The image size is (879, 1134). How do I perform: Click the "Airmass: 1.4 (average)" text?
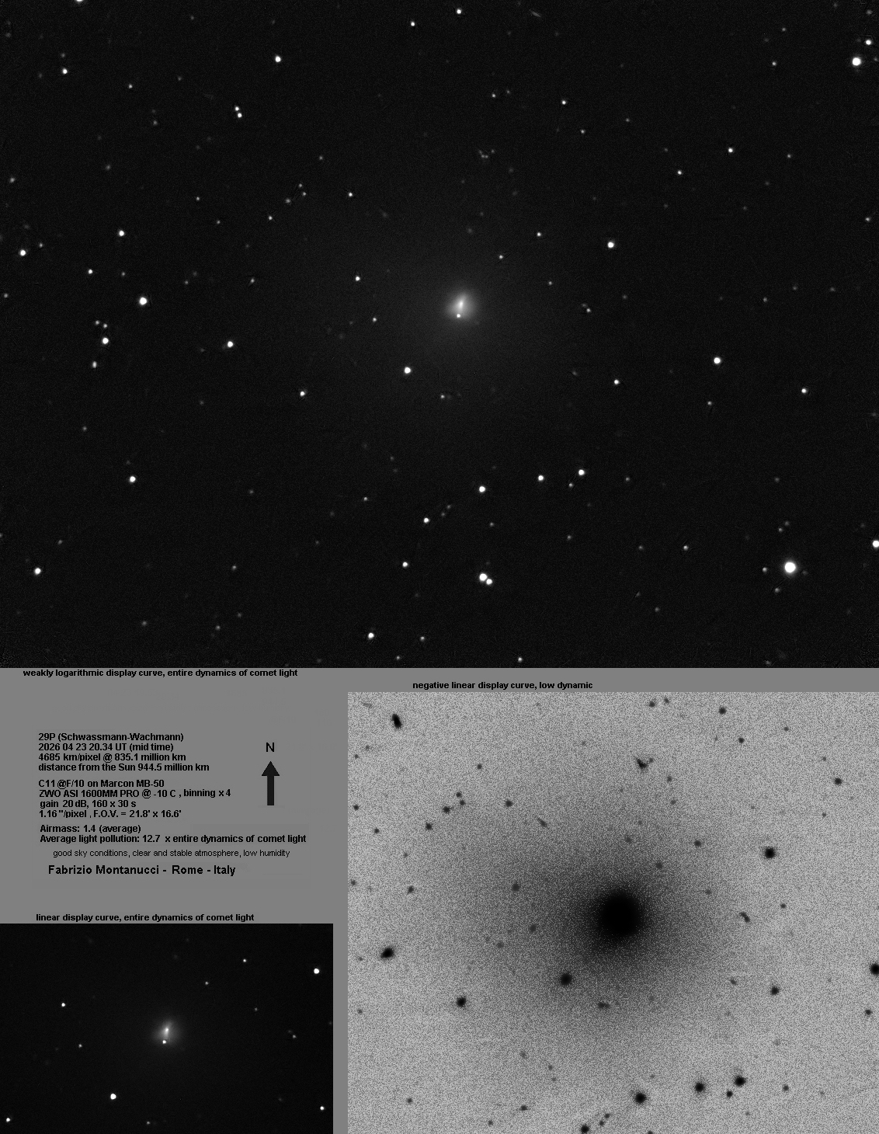(x=90, y=829)
